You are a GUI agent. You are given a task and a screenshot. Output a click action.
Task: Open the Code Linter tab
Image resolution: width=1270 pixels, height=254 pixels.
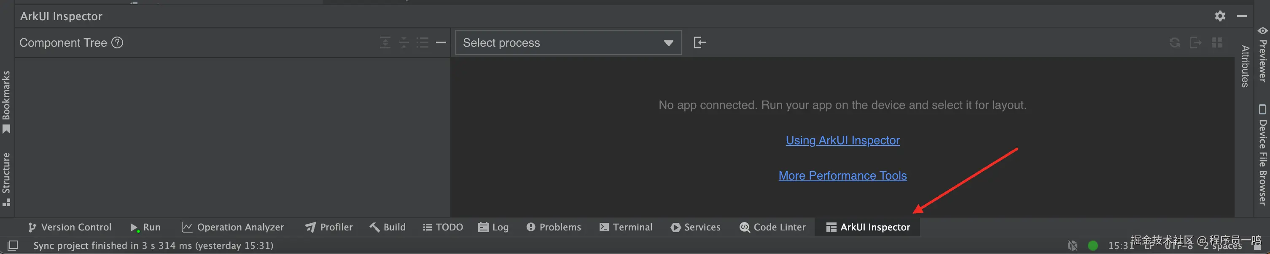tap(772, 227)
